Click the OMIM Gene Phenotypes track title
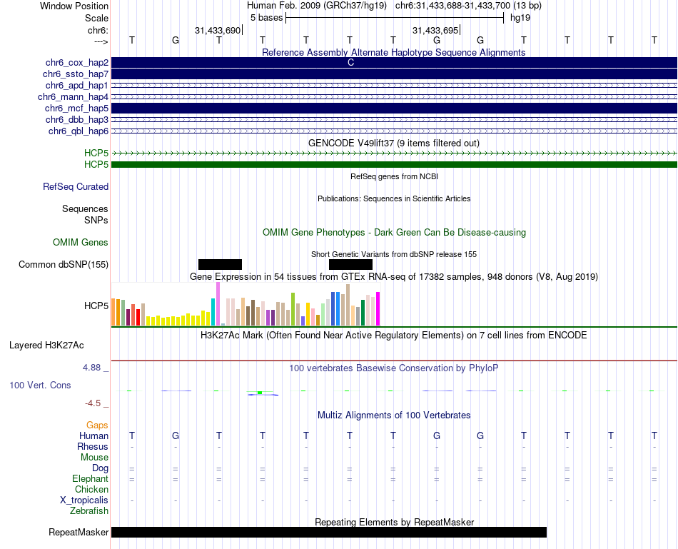 click(394, 232)
